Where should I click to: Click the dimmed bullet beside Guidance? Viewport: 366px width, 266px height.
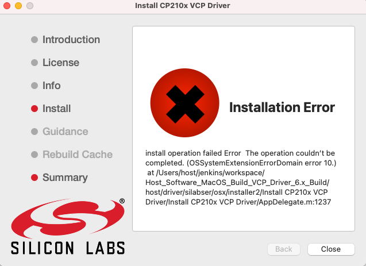tap(34, 132)
